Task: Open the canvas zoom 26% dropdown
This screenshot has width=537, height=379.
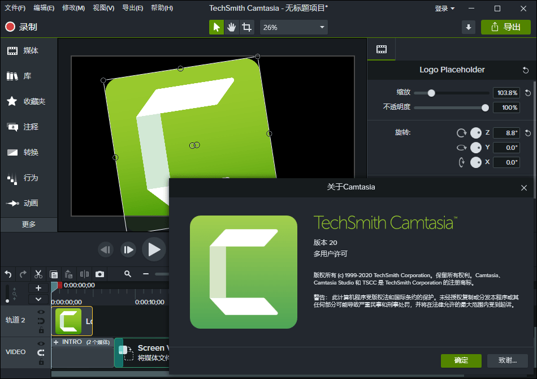Action: [294, 27]
